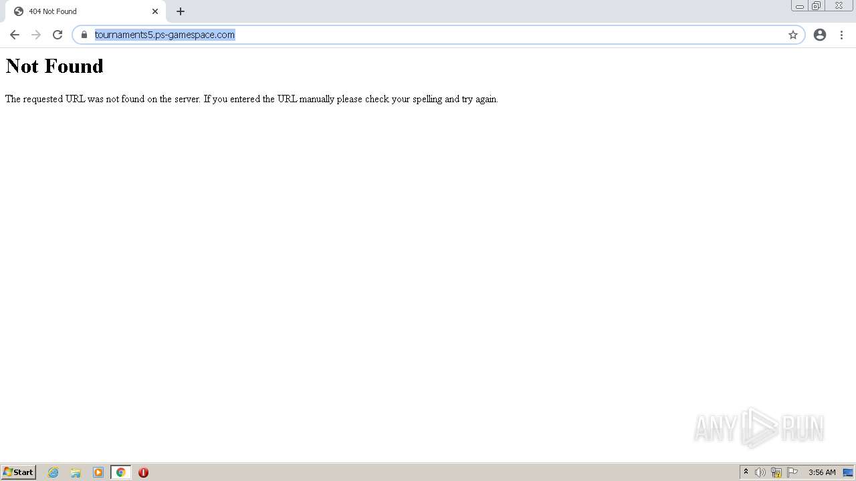856x481 pixels.
Task: Click the 'requested URL was not found' paragraph
Action: [x=251, y=99]
